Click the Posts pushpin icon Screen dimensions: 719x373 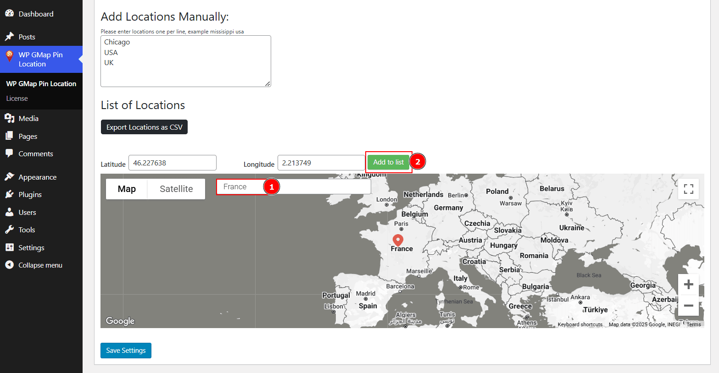tap(9, 37)
